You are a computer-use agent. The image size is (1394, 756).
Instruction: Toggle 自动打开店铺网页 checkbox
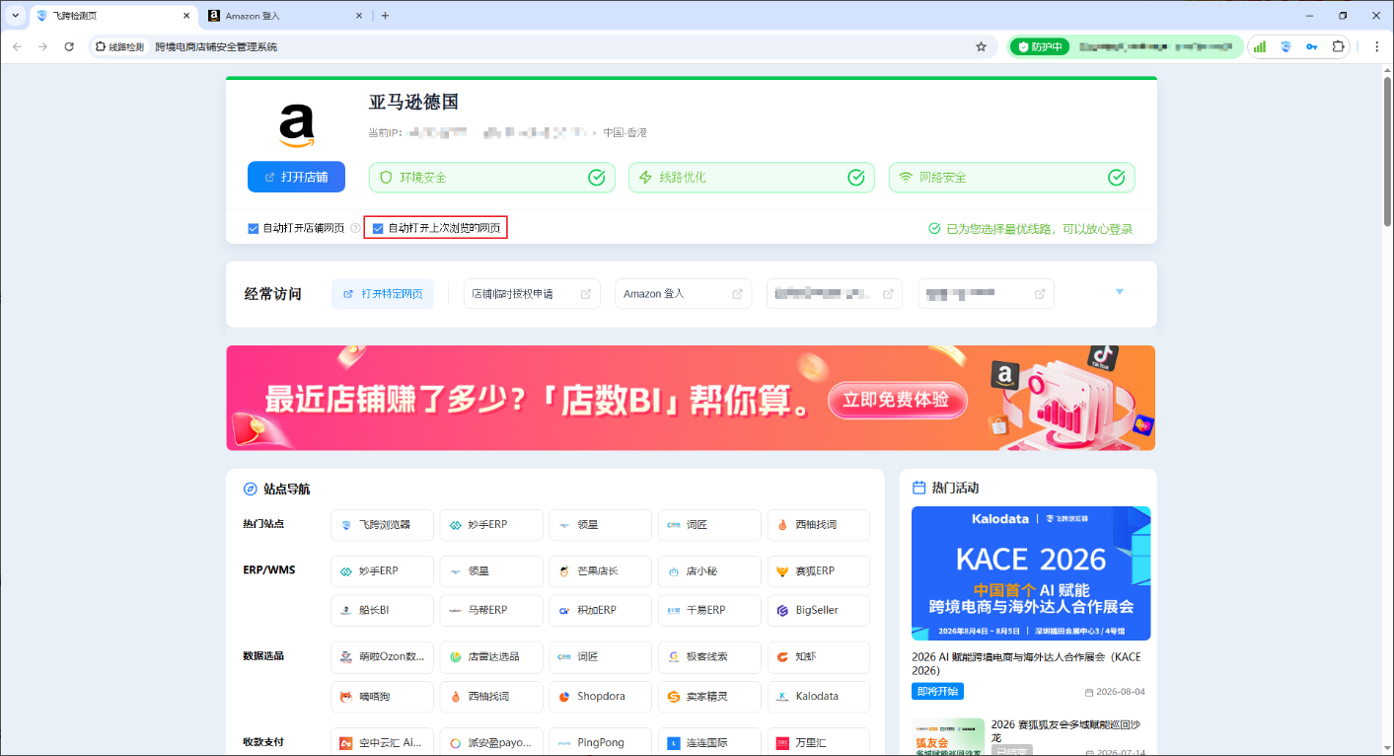tap(254, 229)
